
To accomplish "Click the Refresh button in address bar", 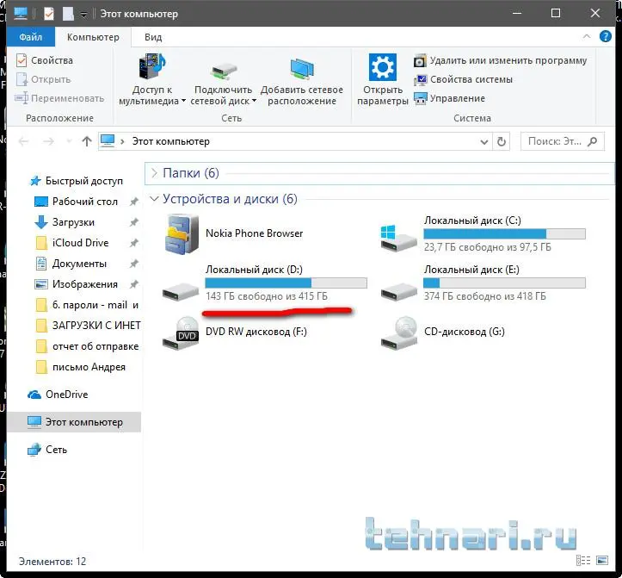I will (502, 142).
